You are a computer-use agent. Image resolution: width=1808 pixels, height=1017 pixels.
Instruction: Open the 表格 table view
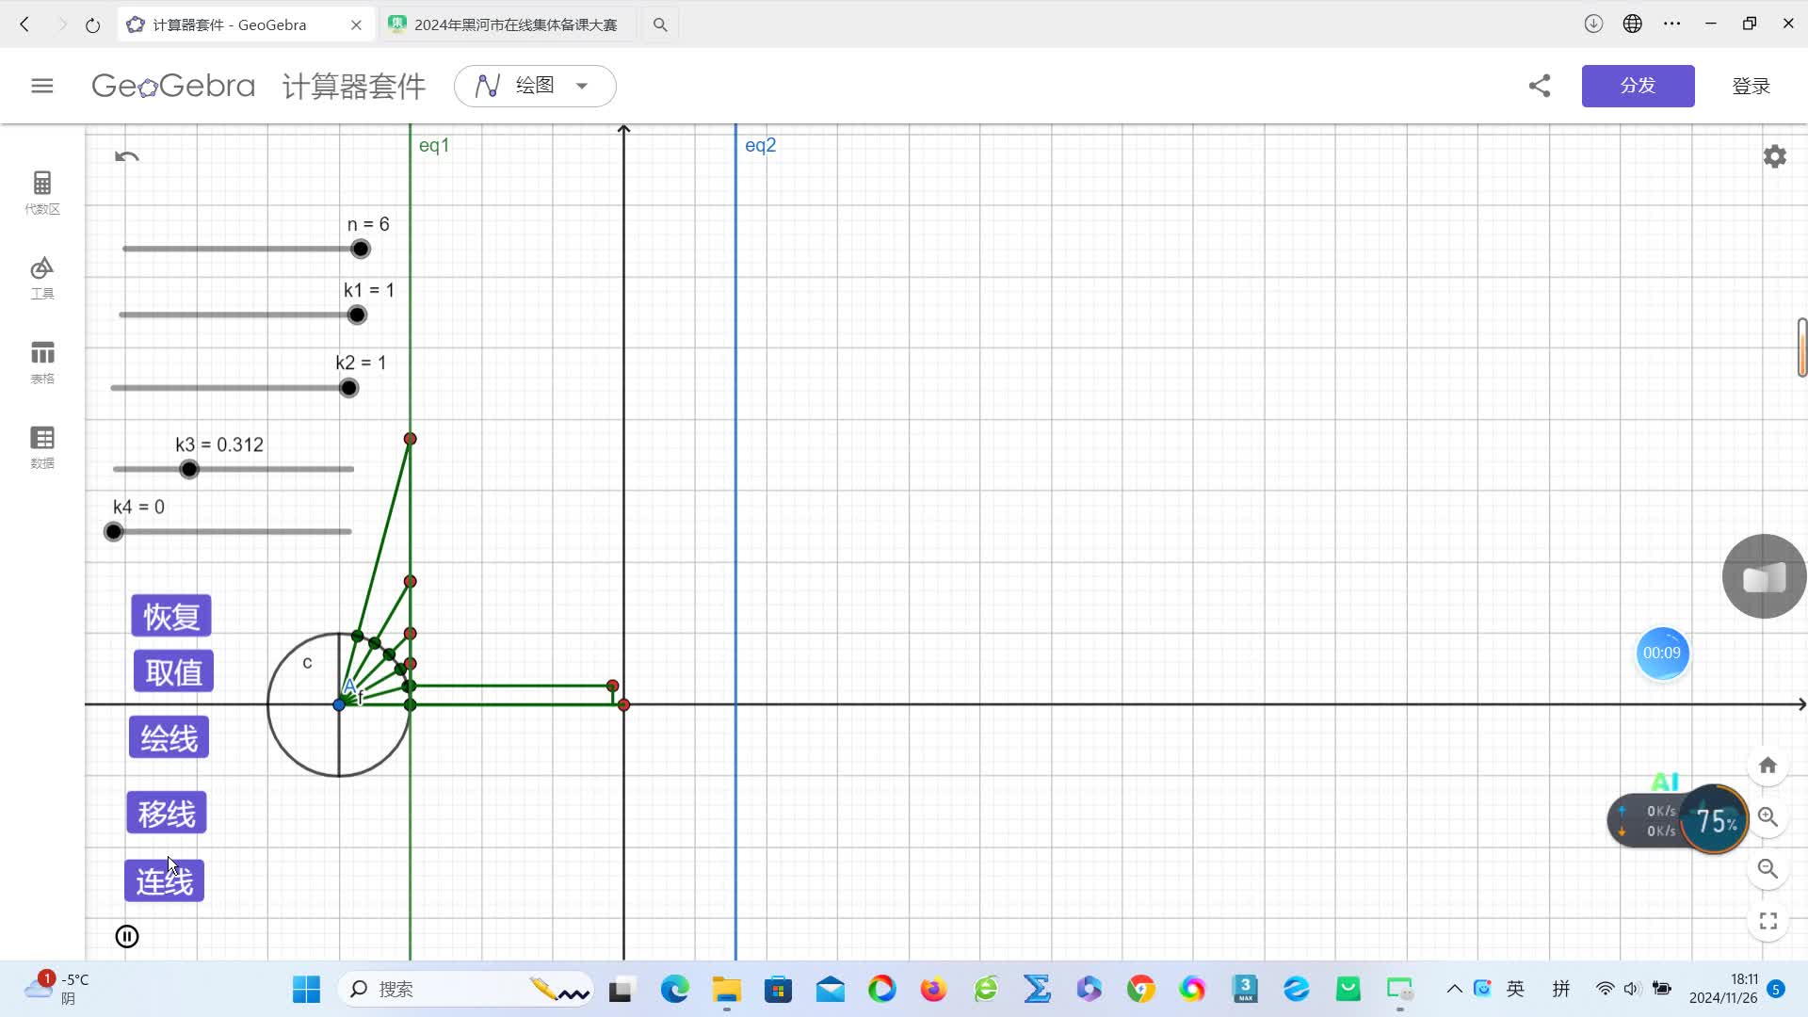click(42, 363)
